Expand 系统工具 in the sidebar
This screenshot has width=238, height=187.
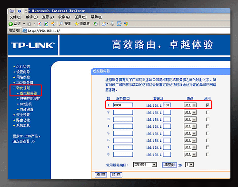tap(23, 125)
